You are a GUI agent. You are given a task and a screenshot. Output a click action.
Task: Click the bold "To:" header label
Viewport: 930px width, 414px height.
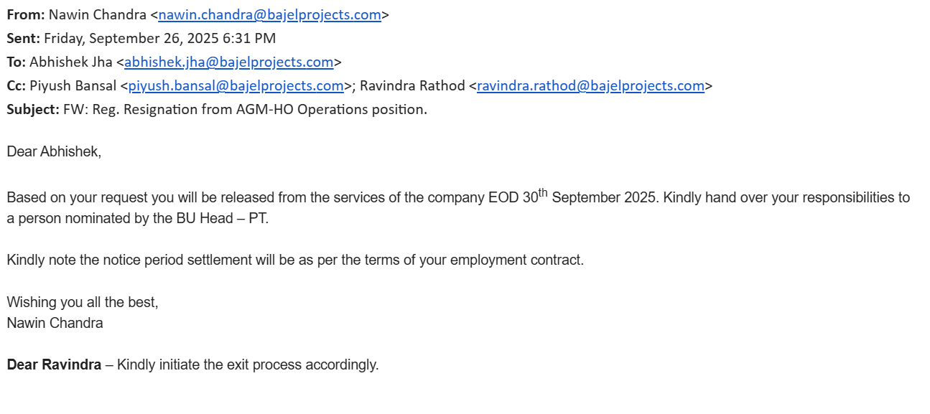16,62
